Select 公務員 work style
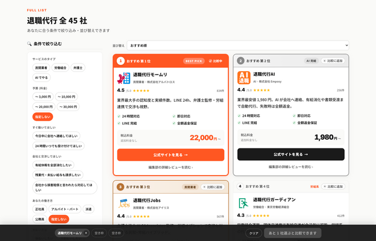The width and height of the screenshot is (376, 241). click(x=40, y=219)
